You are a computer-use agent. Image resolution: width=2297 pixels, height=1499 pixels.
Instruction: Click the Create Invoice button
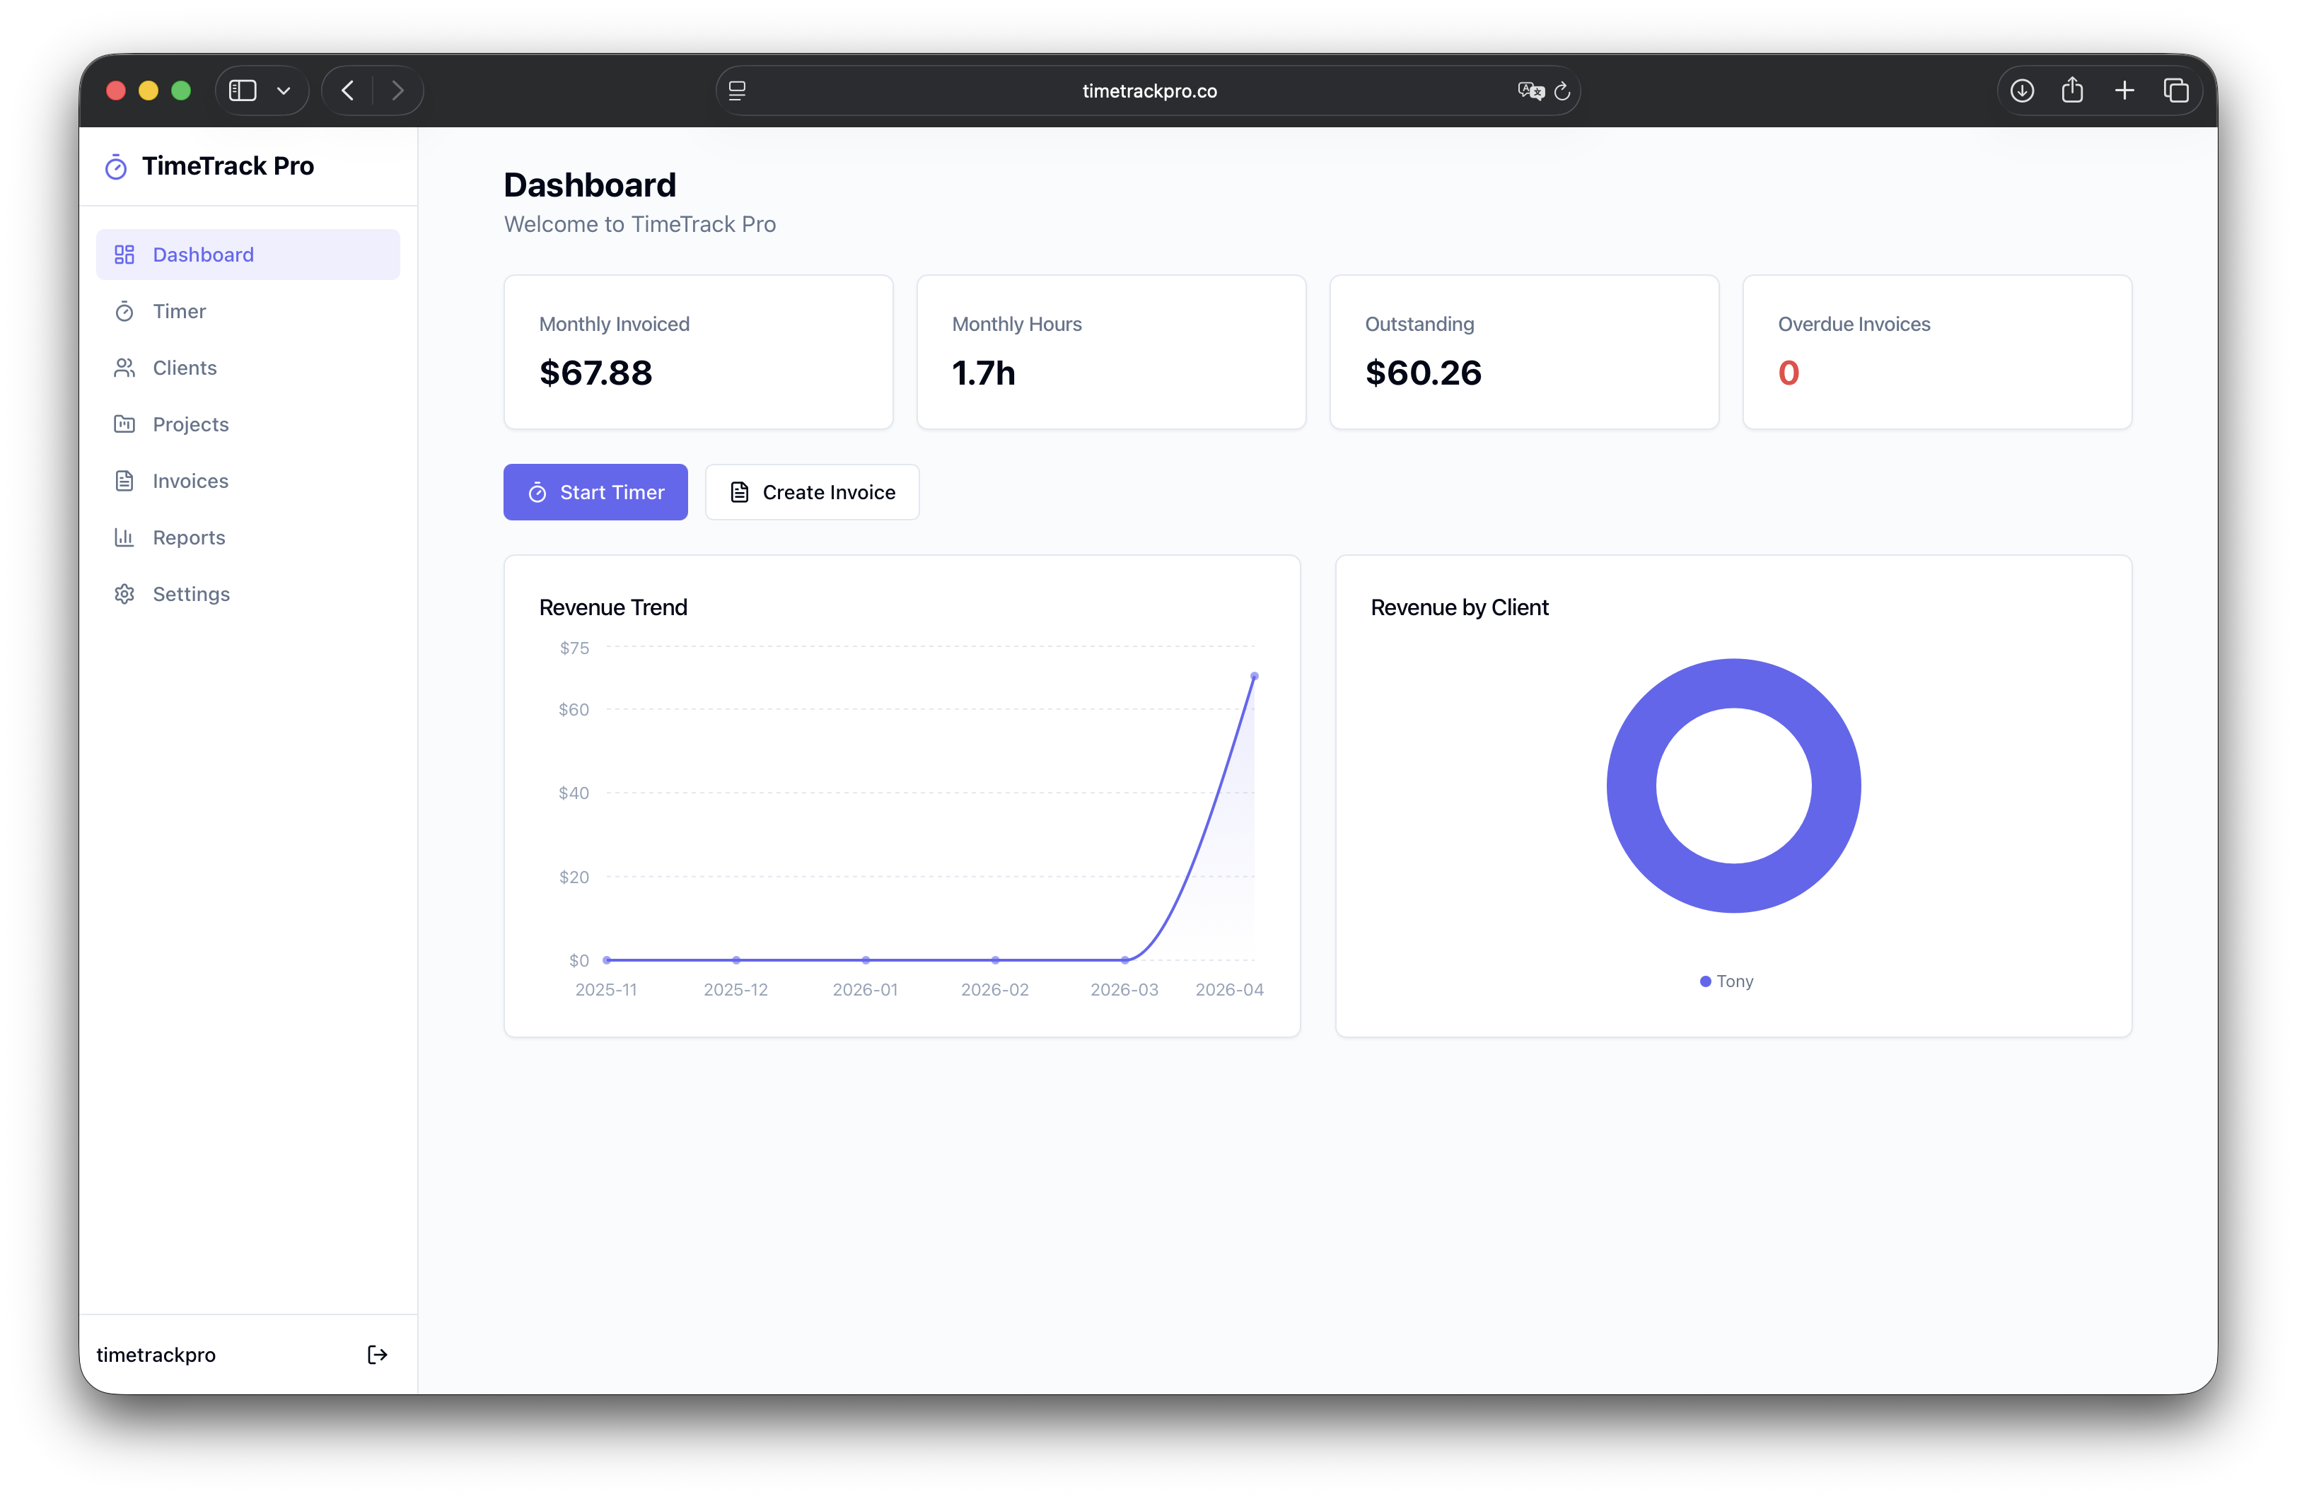812,492
